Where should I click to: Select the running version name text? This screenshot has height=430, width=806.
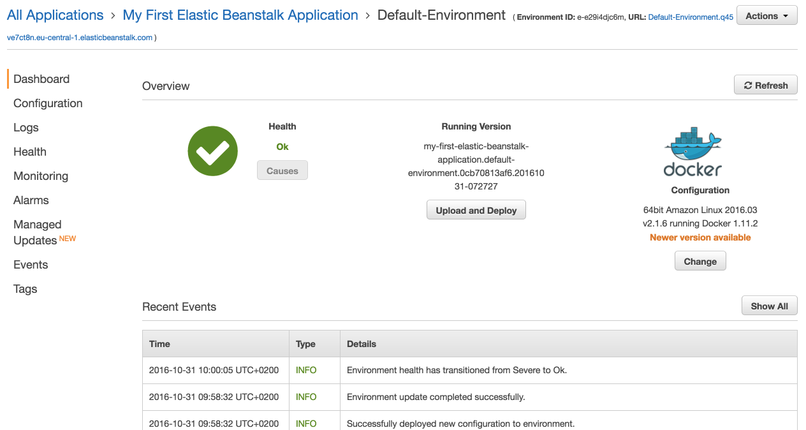[x=476, y=167]
